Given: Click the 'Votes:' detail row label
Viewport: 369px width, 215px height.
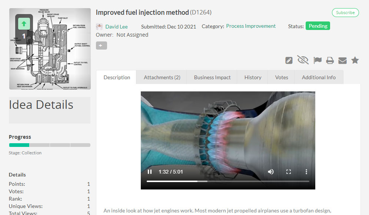Looking at the screenshot, I should (16, 192).
